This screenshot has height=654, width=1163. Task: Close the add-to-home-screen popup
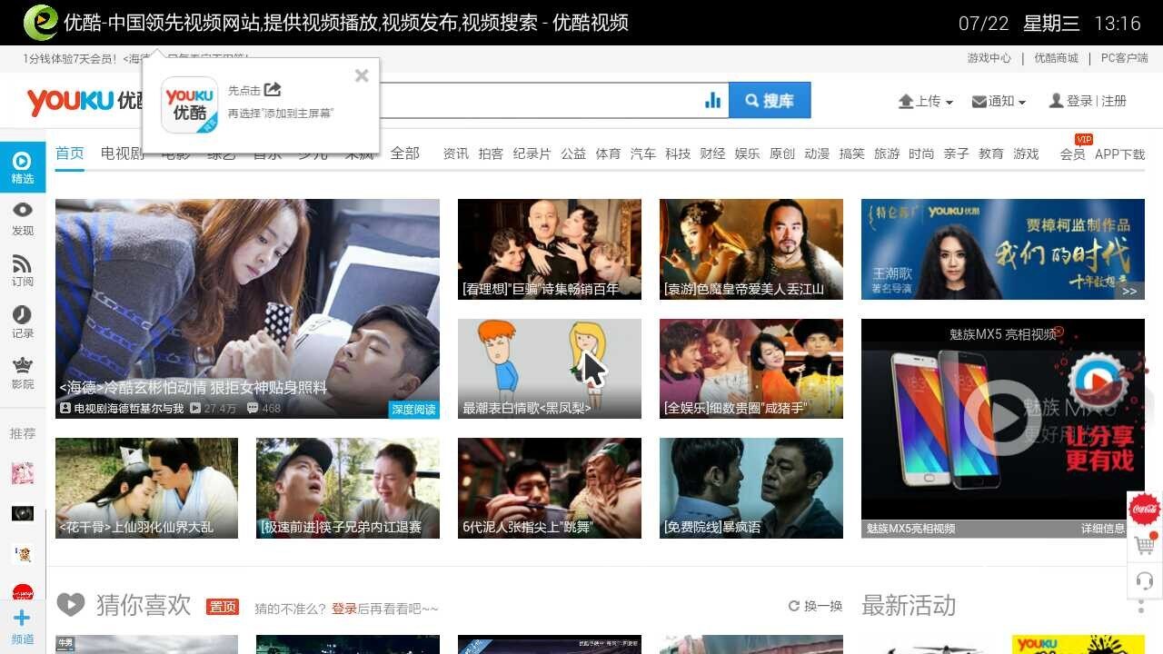[x=362, y=75]
